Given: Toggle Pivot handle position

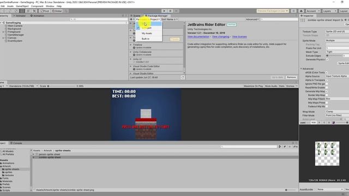Looking at the screenshot, I should coord(45,11).
